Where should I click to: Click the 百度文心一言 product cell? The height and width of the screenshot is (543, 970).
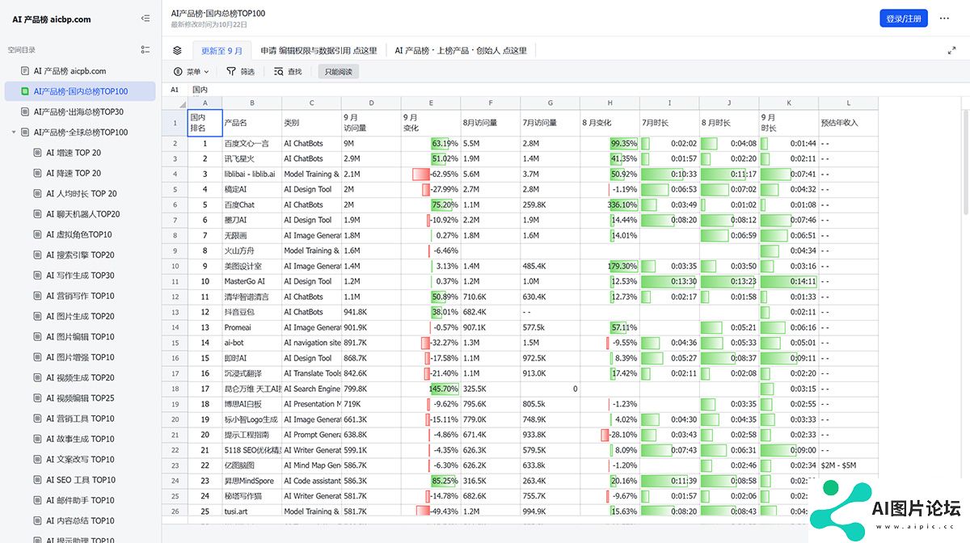tap(252, 143)
